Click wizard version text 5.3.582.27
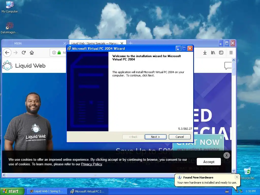The image size is (260, 195). [x=185, y=129]
